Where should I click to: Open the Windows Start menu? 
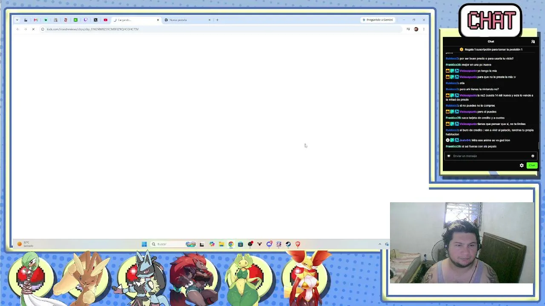(x=144, y=244)
